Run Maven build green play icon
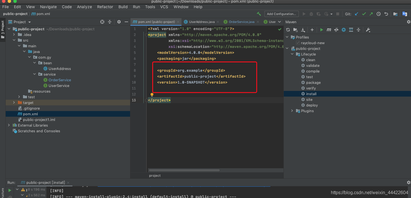411x198 pixels. 322,30
